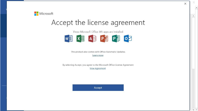
Task: Click the Access app icon
Action: click(x=92, y=39)
